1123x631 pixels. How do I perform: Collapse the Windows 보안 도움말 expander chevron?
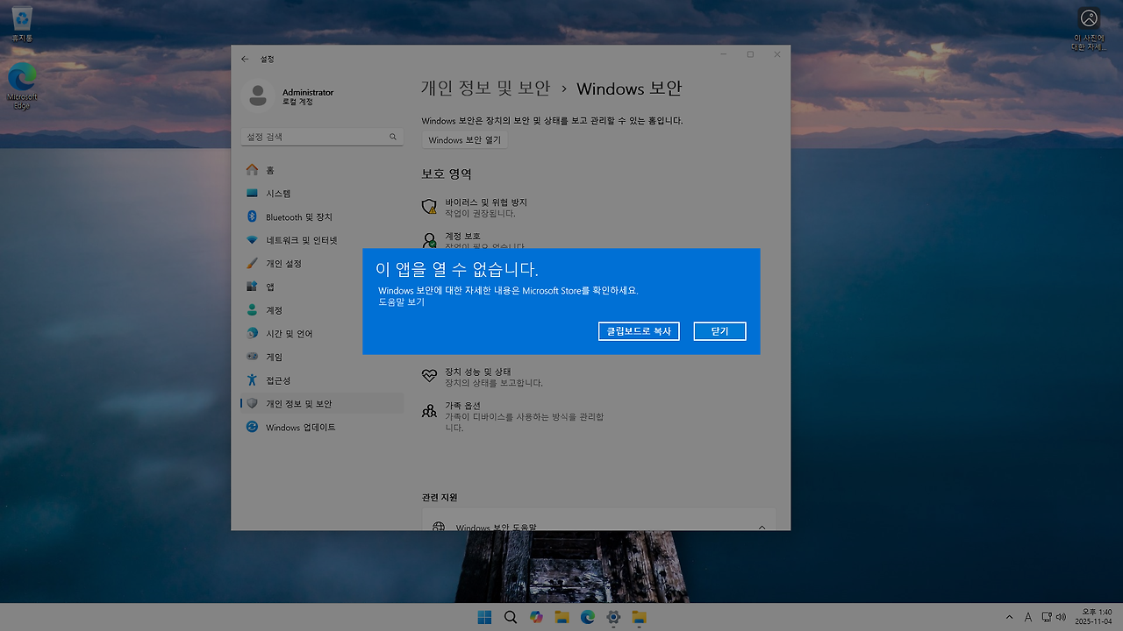coord(762,528)
